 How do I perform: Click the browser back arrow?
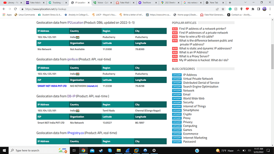(x=4, y=9)
